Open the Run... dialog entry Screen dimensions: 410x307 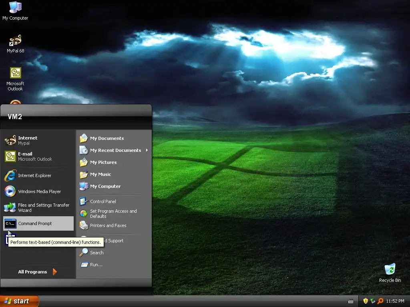pyautogui.click(x=114, y=265)
